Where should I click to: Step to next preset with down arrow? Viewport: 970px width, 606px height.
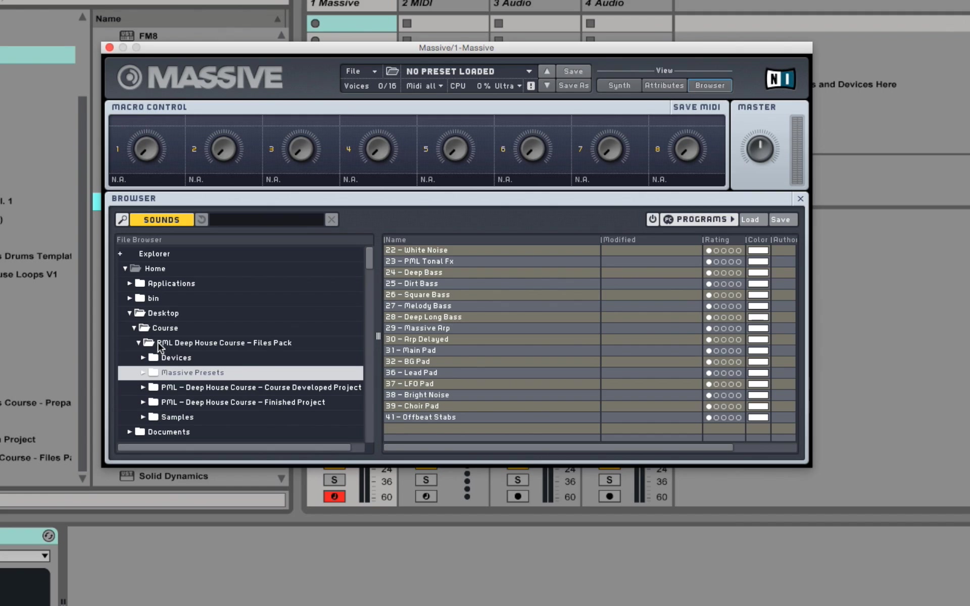(547, 85)
